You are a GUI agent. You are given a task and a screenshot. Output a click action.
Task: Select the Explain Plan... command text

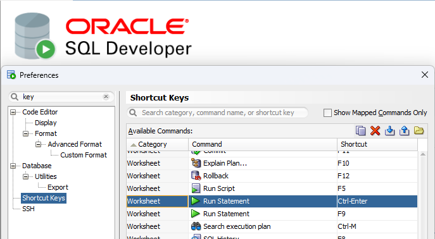[225, 163]
